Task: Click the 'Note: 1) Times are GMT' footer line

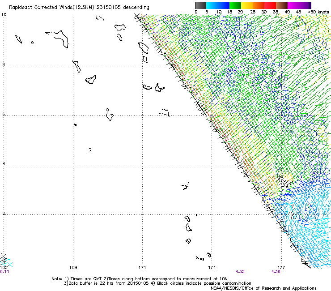Action: (x=139, y=279)
